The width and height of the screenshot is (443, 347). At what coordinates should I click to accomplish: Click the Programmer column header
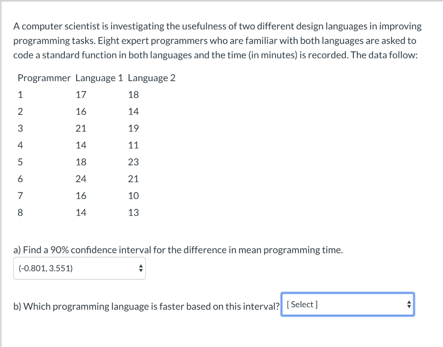click(44, 78)
